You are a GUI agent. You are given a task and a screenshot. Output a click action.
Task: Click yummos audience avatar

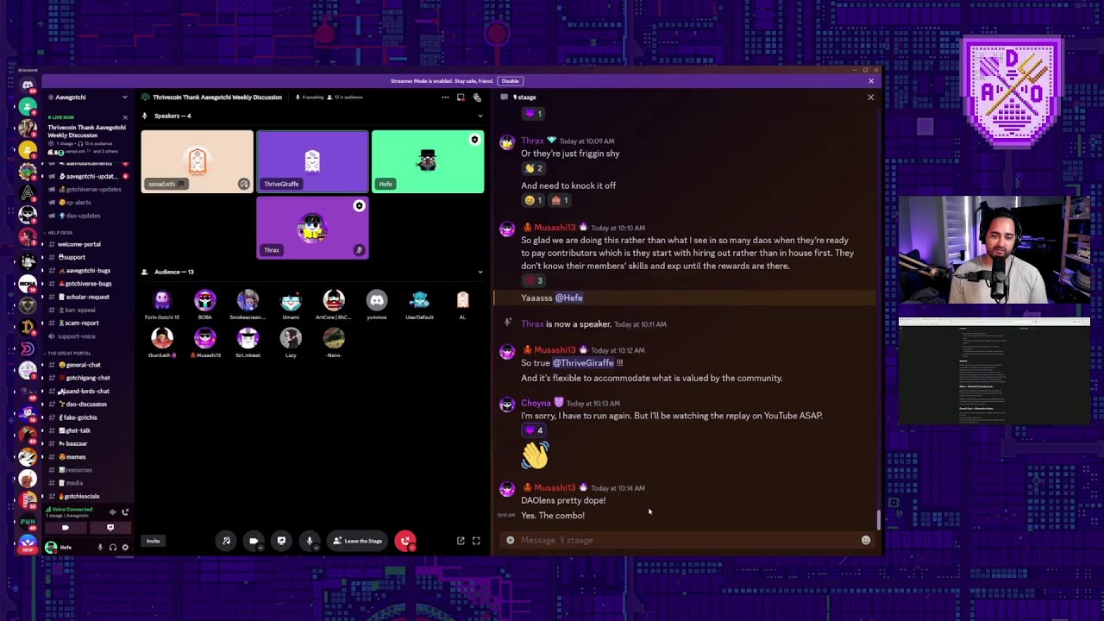(377, 300)
